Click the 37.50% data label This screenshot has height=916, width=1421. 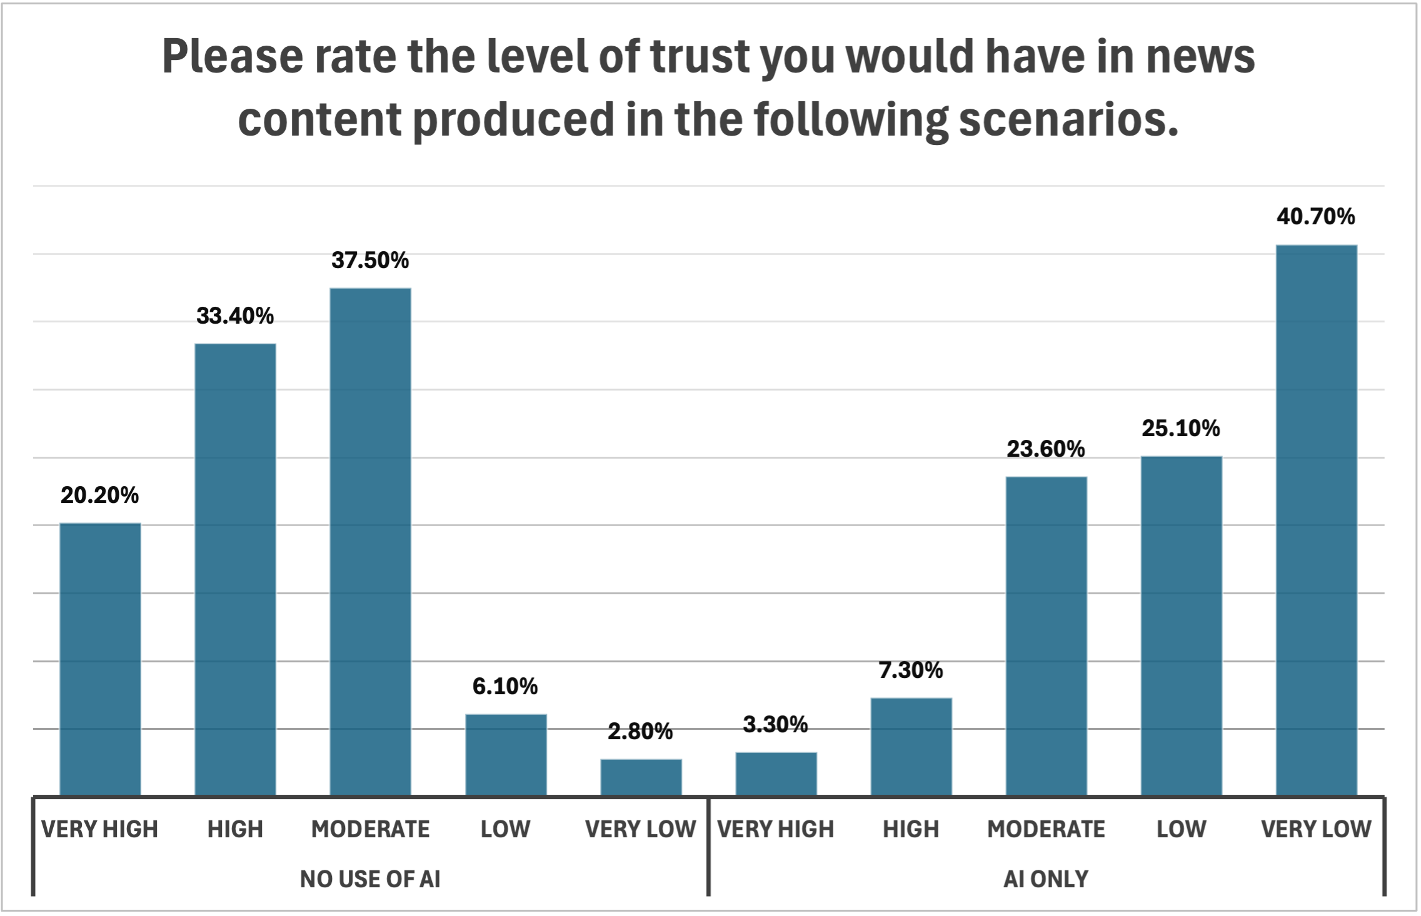pyautogui.click(x=370, y=260)
